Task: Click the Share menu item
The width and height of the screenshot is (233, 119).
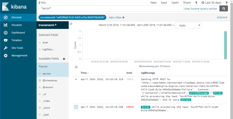Action: click(187, 3)
